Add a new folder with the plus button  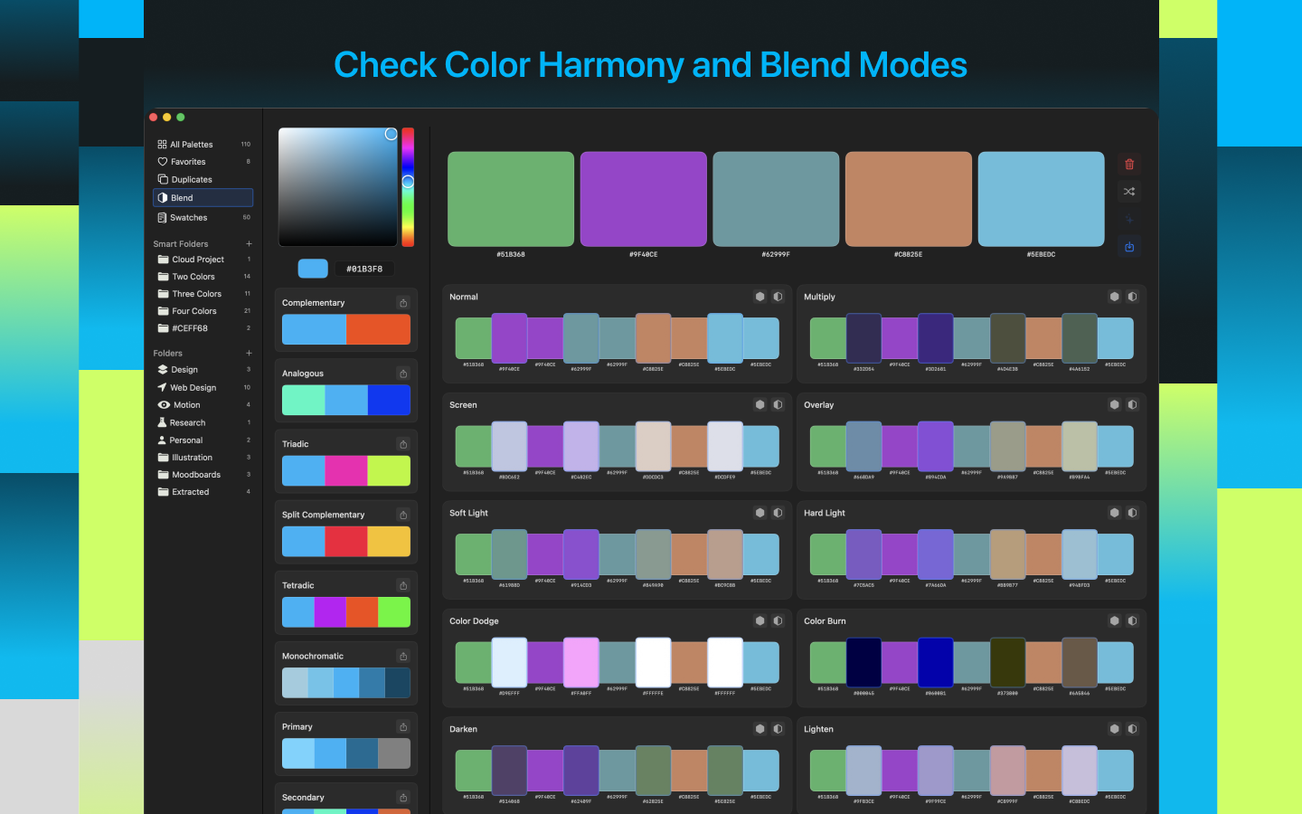[x=250, y=353]
